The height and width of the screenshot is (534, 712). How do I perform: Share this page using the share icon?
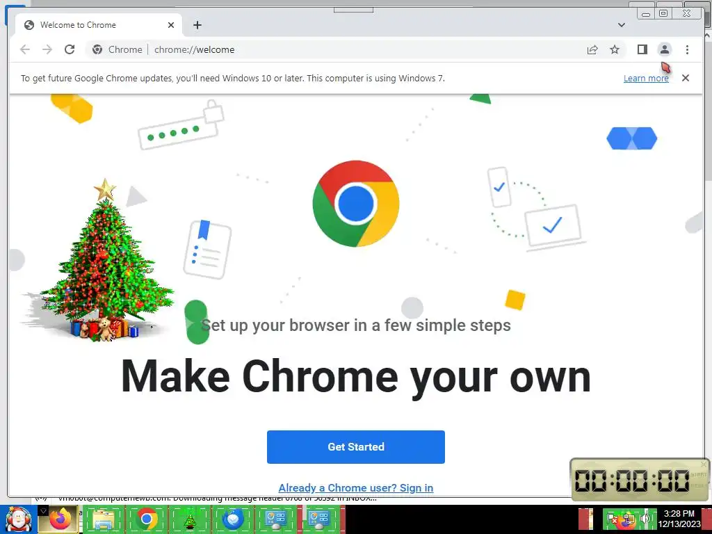click(x=592, y=49)
